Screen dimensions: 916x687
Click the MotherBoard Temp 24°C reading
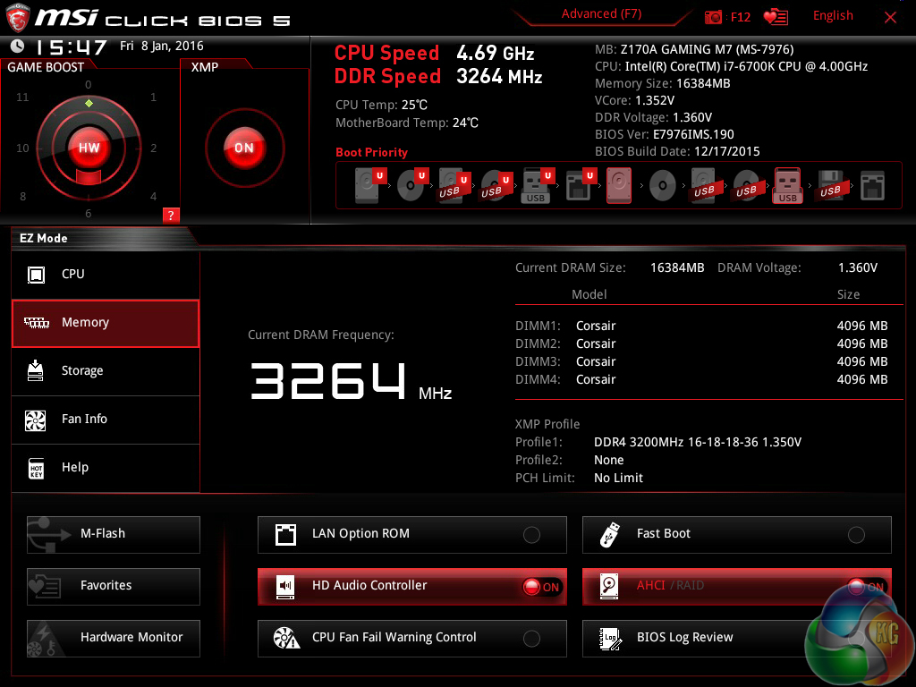407,123
